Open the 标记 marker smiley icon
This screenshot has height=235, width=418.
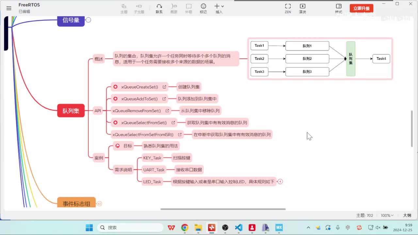pos(203,6)
